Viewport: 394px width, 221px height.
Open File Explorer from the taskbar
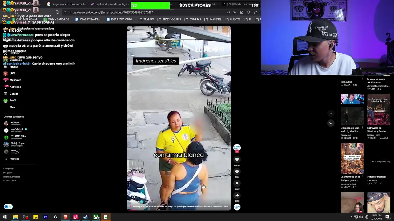point(15,217)
